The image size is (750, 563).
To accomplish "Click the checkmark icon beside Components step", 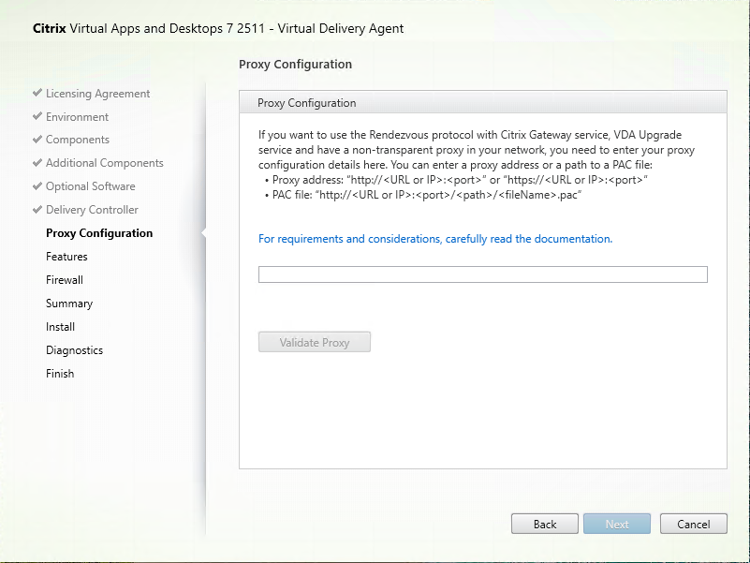I will [x=37, y=140].
